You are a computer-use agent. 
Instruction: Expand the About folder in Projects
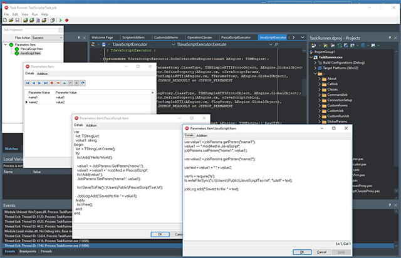click(320, 79)
